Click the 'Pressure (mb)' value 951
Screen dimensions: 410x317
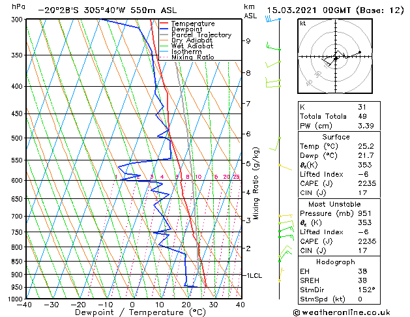click(364, 213)
